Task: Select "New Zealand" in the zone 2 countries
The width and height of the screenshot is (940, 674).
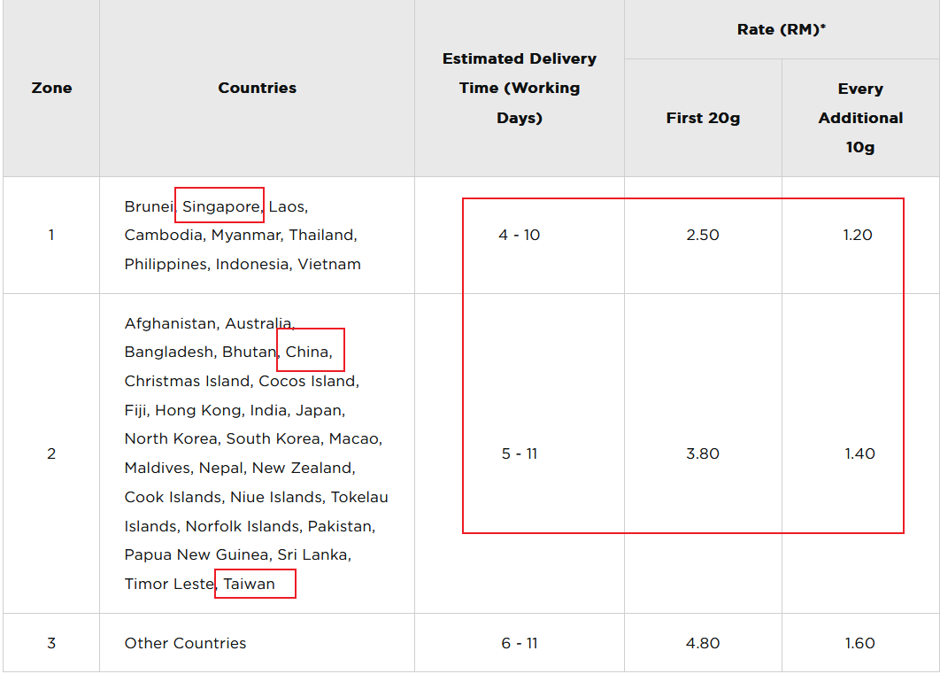Action: 302,468
